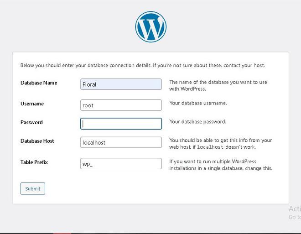This screenshot has width=301, height=234.
Task: Click the 'localhost doesn't work' hint text
Action: click(221, 144)
